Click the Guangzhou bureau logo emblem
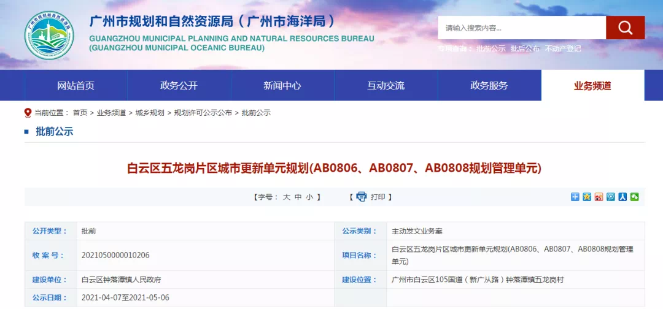 [49, 36]
